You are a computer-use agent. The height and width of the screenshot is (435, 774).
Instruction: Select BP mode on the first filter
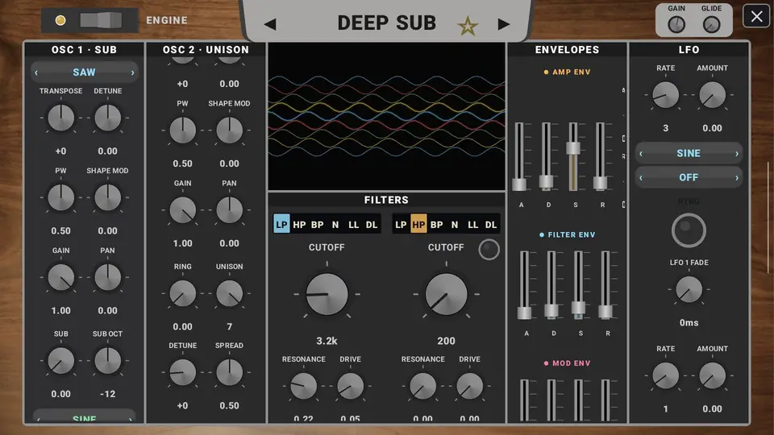(x=318, y=225)
